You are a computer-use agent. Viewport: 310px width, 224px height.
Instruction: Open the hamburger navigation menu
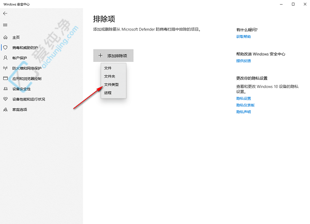click(5, 25)
